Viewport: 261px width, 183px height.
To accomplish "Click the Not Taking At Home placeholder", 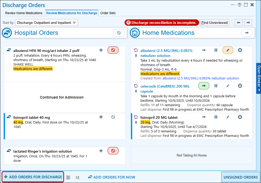I will point(191,155).
